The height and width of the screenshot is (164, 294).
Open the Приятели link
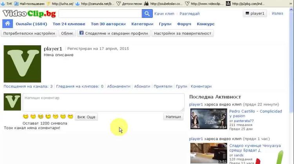[x=163, y=86]
